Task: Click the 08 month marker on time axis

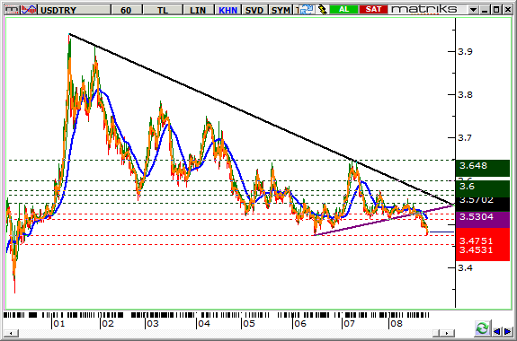Action: 396,324
